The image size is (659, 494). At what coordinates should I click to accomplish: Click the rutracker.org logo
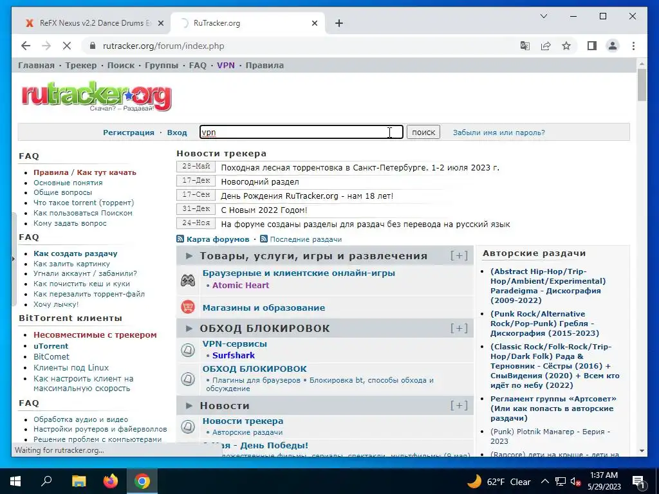[x=97, y=96]
